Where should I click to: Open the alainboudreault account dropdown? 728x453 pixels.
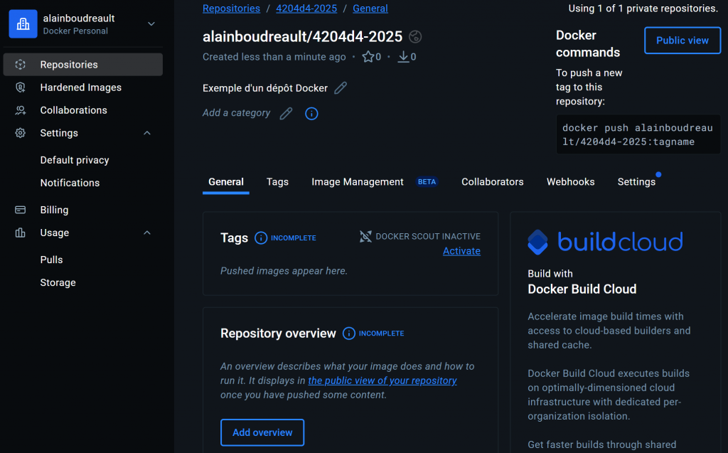(x=151, y=24)
